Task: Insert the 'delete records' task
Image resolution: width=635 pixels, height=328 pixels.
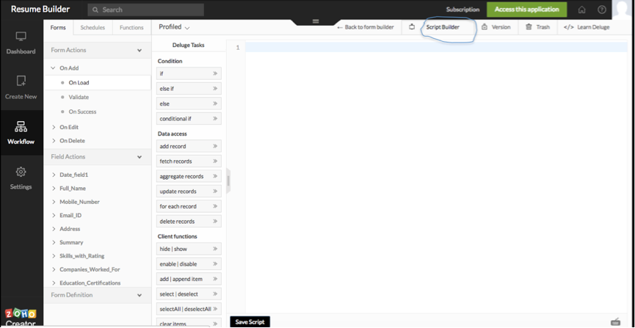Action: [189, 222]
